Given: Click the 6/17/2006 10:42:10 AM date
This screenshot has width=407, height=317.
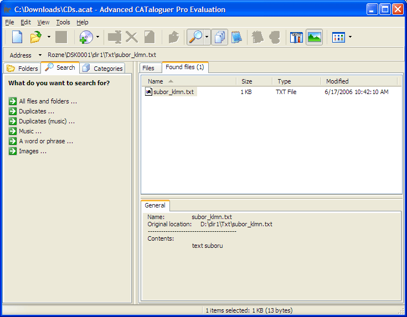Looking at the screenshot, I should (x=357, y=92).
